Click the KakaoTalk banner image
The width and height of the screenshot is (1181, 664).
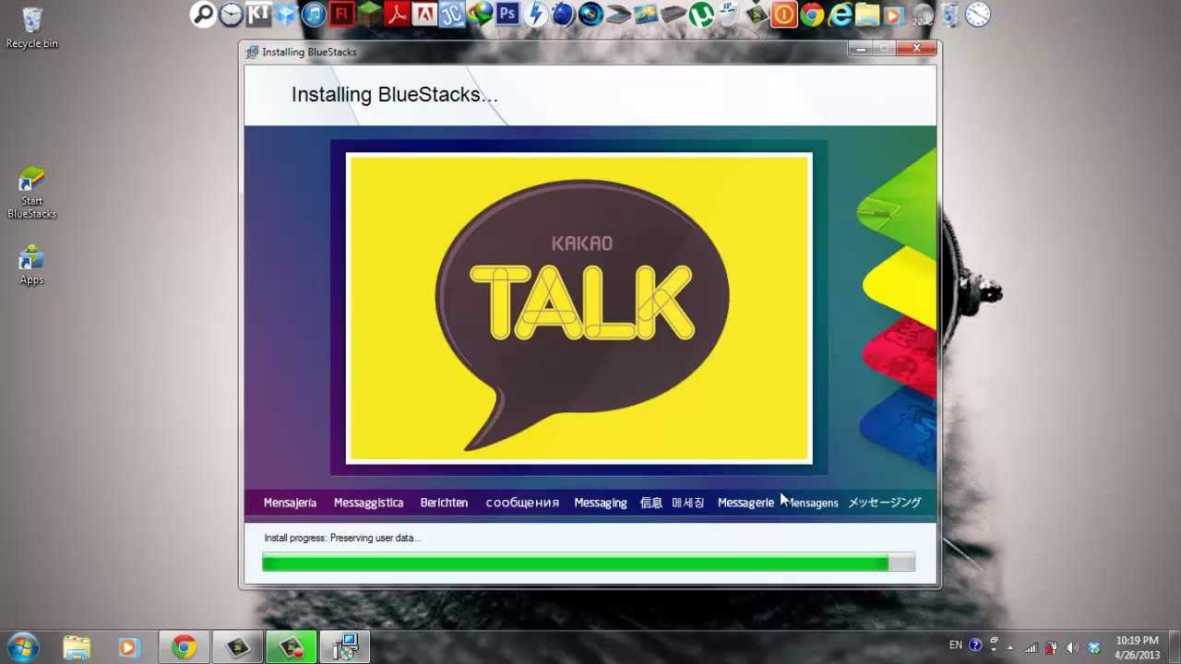pos(579,308)
